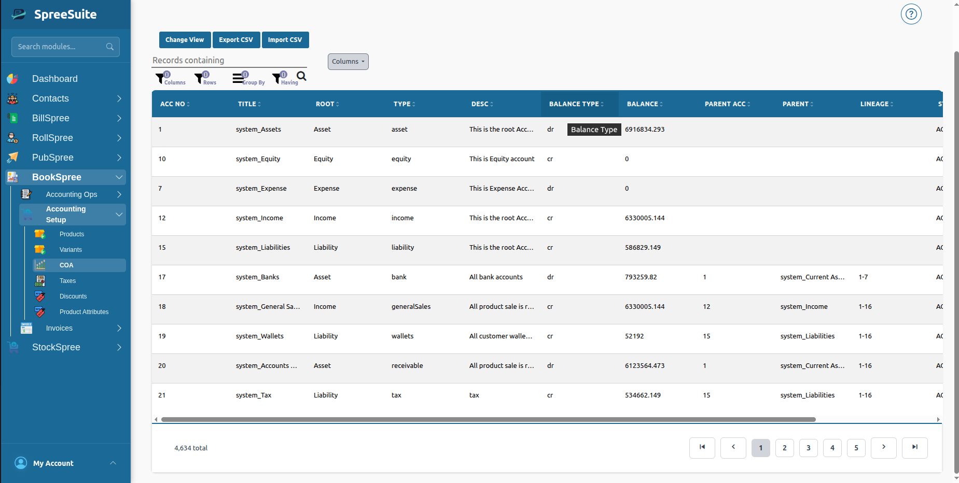The height and width of the screenshot is (483, 959).
Task: Open the Columns filter funnel icon
Action: click(160, 78)
